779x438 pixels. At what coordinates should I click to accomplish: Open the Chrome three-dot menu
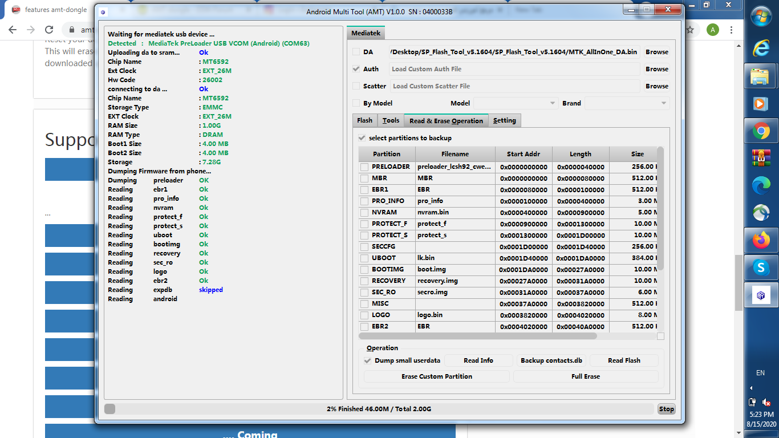(732, 30)
